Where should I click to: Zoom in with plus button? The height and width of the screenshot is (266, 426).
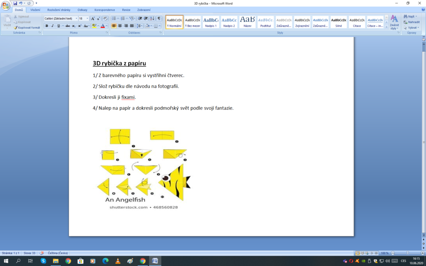click(423, 253)
